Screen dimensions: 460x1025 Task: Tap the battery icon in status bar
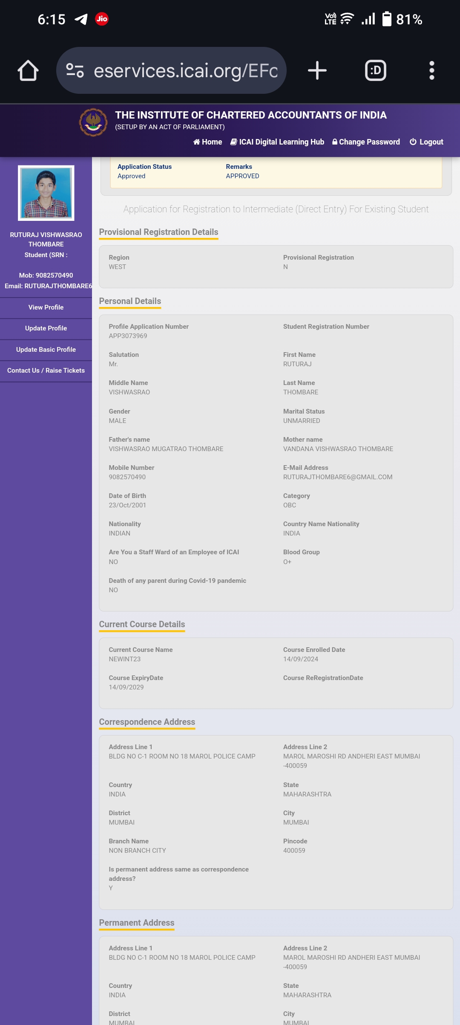(386, 19)
